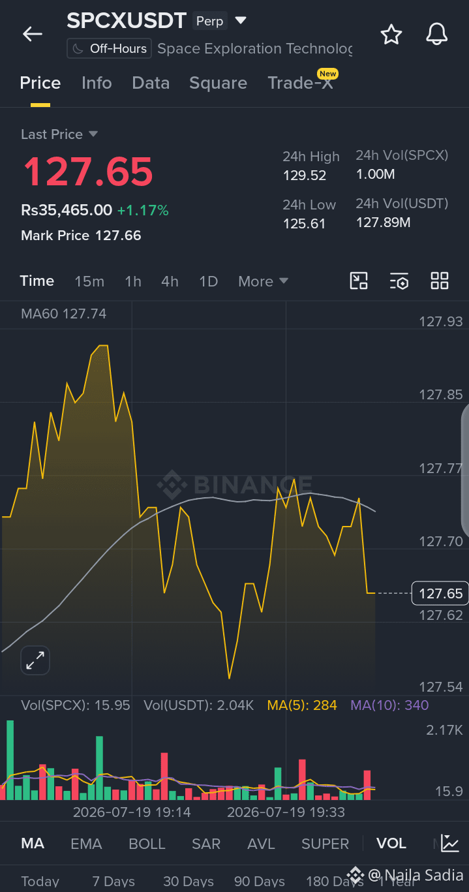Switch to the Price tab
469x892 pixels.
point(40,83)
